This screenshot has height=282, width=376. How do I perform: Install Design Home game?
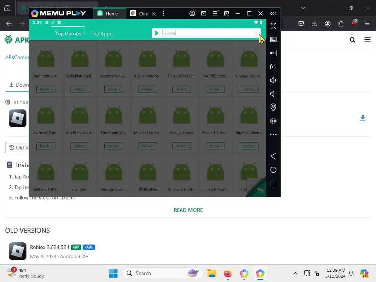(181, 146)
